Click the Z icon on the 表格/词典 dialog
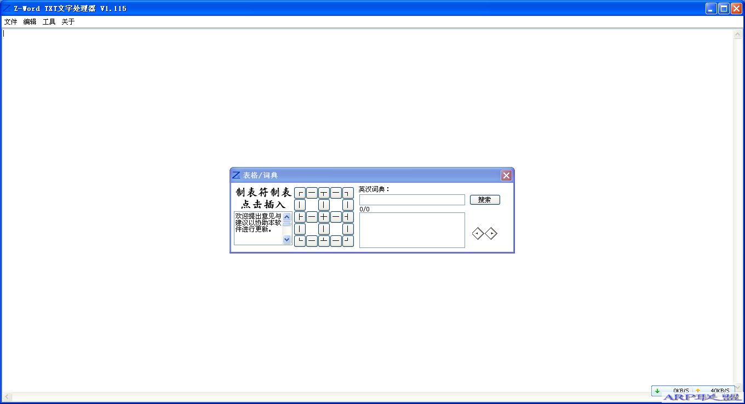The width and height of the screenshot is (745, 404). (236, 175)
